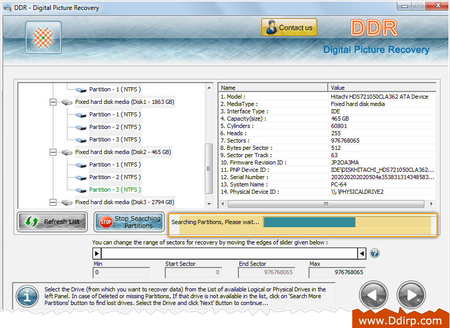450x328 pixels.
Task: Collapse the Disk2 - 465 GB node
Action: [x=53, y=152]
